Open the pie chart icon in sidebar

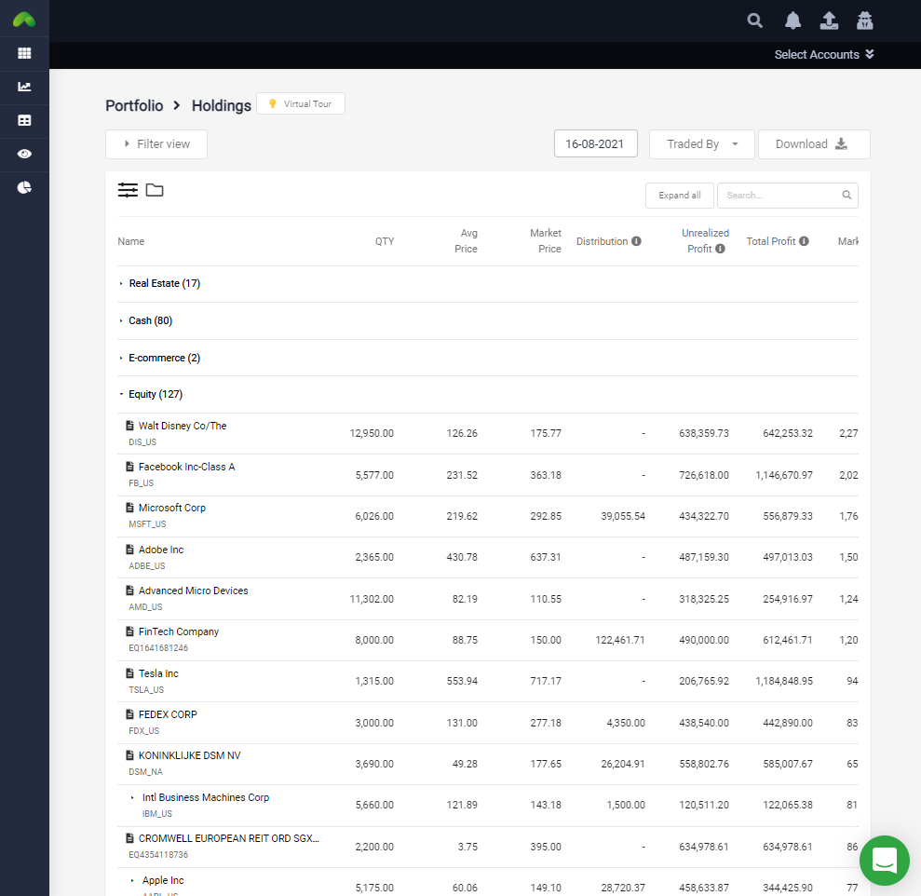(24, 187)
